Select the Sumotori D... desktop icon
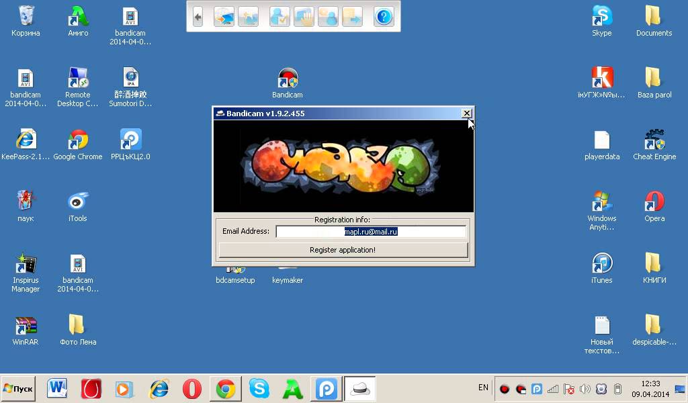Viewport: 688px width, 403px height. coord(130,87)
